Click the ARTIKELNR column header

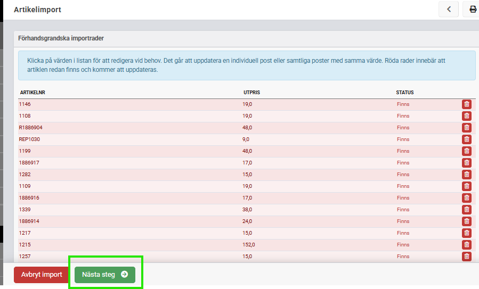pyautogui.click(x=33, y=93)
